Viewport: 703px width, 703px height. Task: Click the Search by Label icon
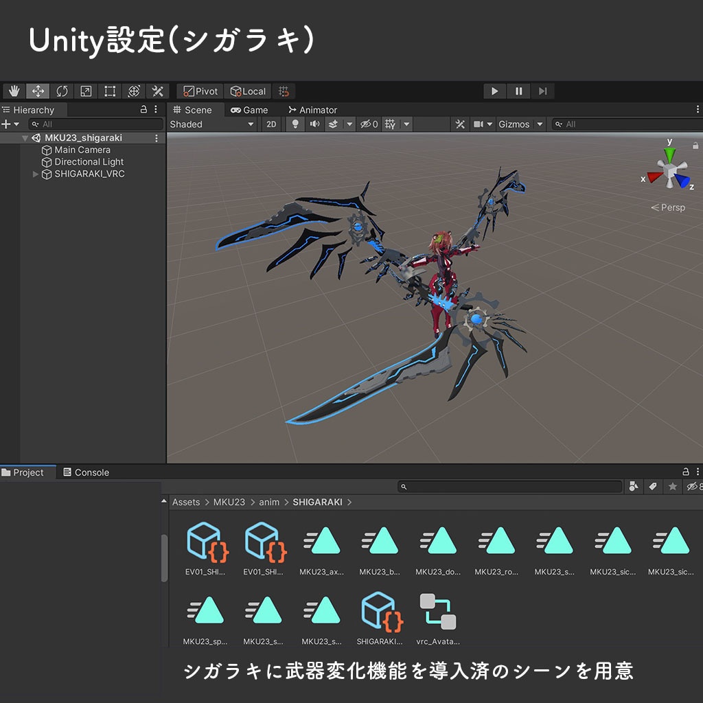(x=653, y=487)
